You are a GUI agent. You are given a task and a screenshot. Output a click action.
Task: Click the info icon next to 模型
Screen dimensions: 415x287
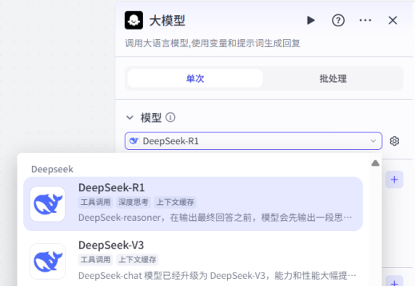(170, 117)
